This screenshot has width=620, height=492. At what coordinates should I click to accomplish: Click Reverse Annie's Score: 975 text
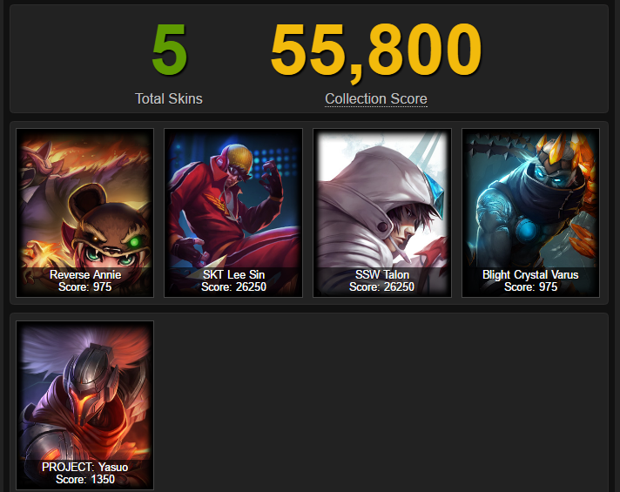click(x=85, y=286)
